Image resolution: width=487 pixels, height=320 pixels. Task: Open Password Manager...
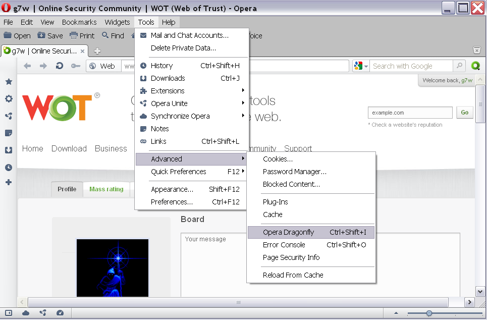pyautogui.click(x=311, y=172)
